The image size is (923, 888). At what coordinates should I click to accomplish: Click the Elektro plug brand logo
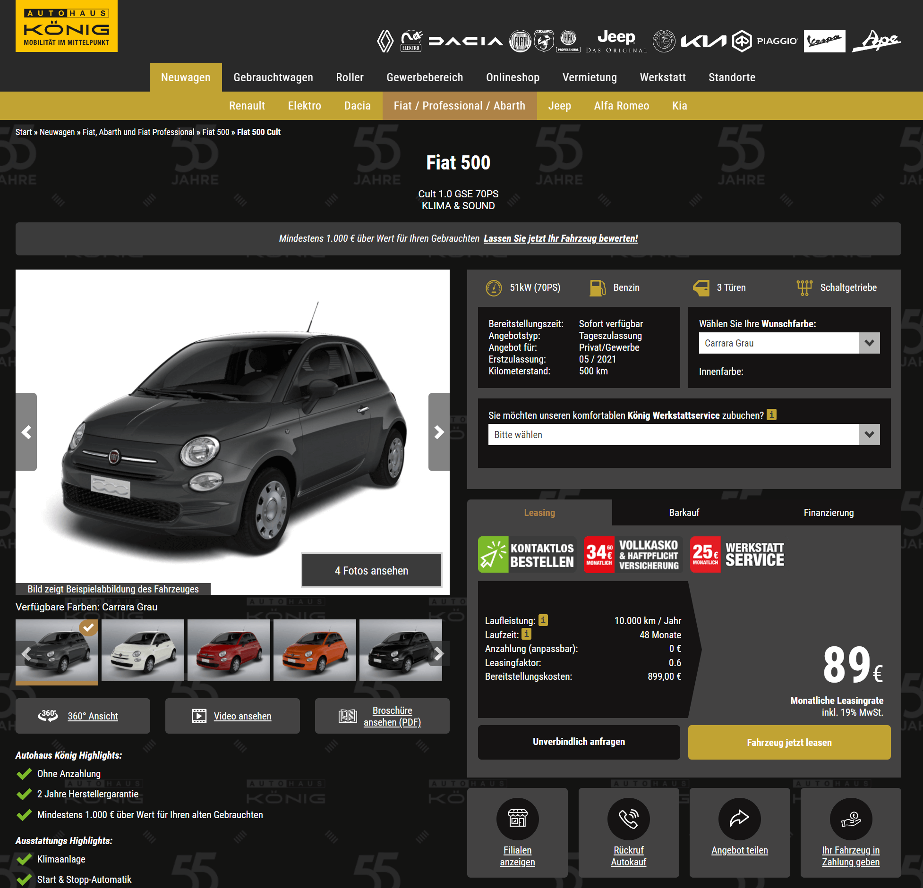[x=411, y=41]
